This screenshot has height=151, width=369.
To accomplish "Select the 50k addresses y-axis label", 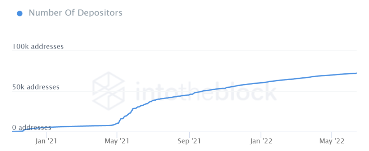I will [x=36, y=87].
